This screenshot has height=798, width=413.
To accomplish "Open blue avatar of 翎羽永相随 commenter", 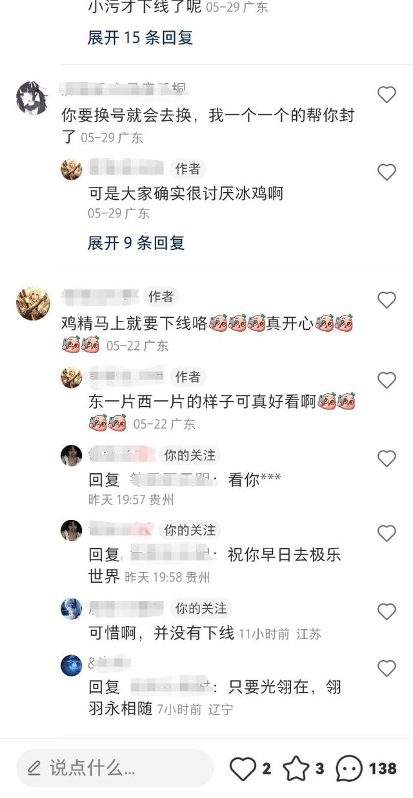I will click(x=71, y=665).
